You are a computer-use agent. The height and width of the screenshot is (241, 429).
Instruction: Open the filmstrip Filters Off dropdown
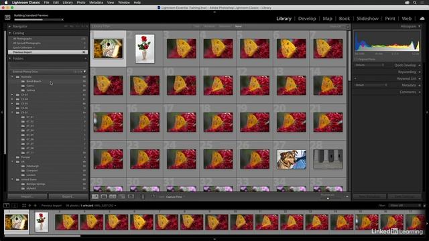tap(405, 206)
